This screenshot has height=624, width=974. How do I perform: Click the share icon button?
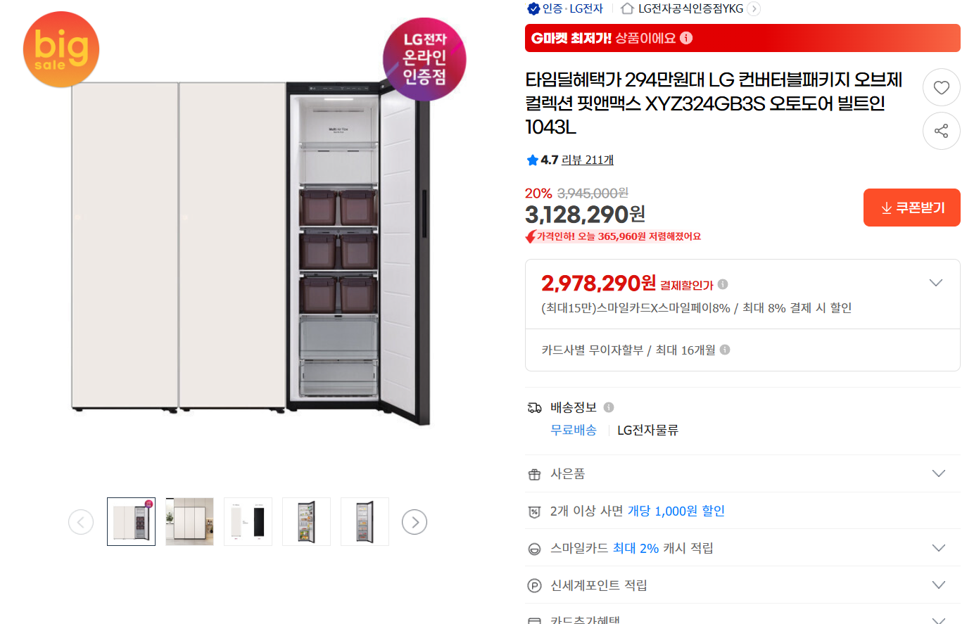941,131
